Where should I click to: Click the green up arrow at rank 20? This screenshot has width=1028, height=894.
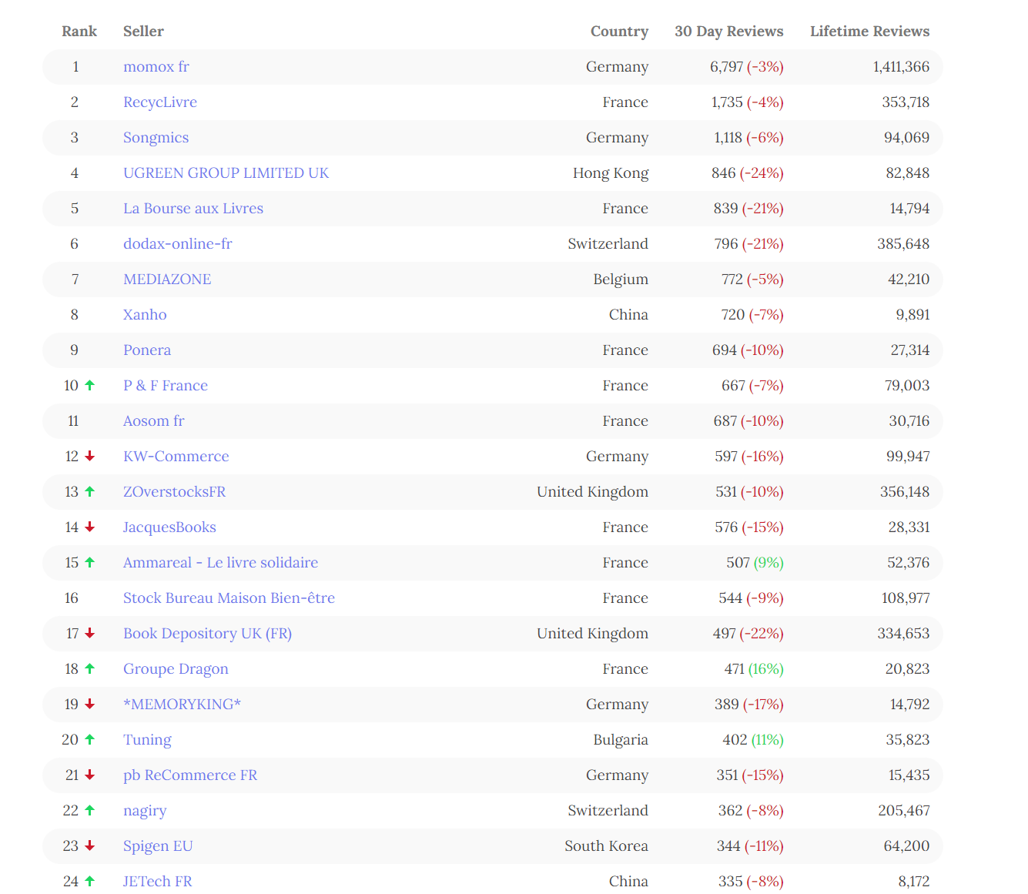(x=89, y=739)
